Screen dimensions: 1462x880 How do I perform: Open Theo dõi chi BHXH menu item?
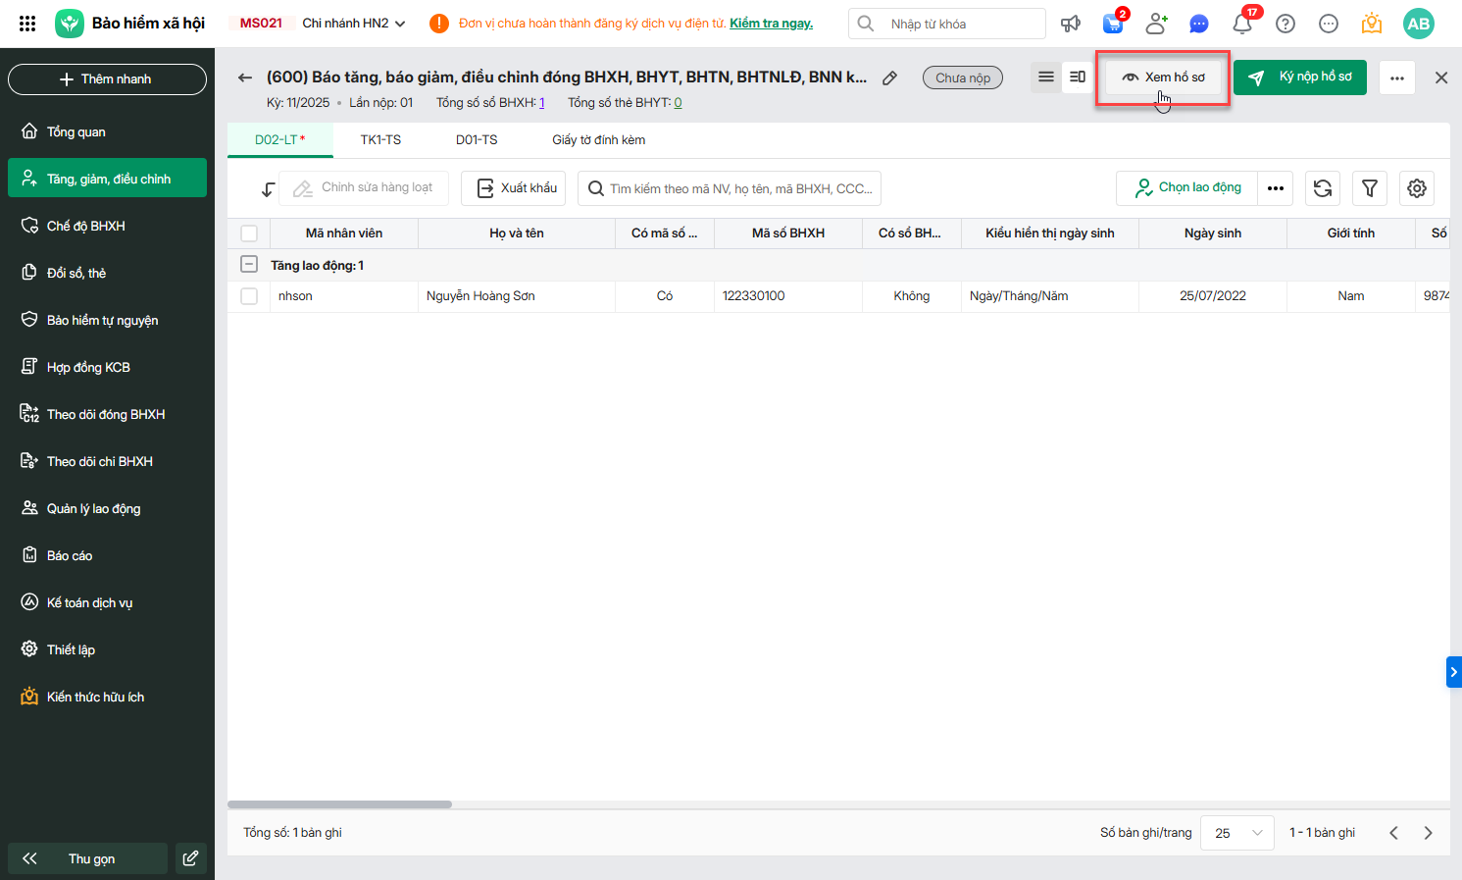tap(107, 461)
